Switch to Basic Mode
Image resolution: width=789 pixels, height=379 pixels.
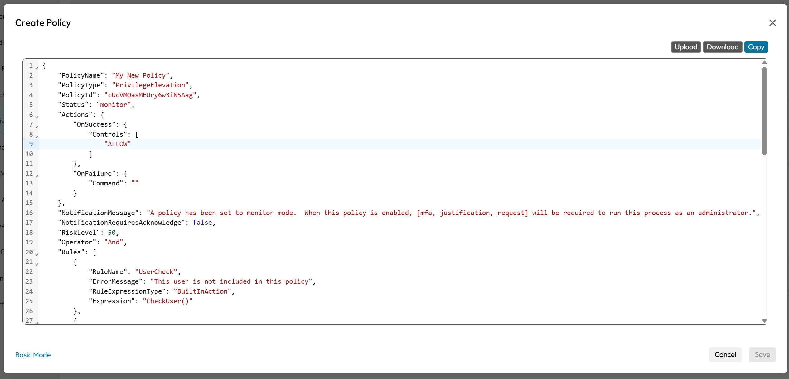click(x=33, y=355)
